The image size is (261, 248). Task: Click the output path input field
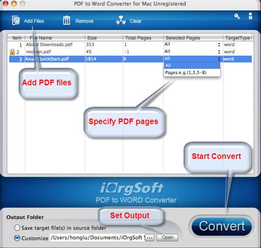coord(97,238)
